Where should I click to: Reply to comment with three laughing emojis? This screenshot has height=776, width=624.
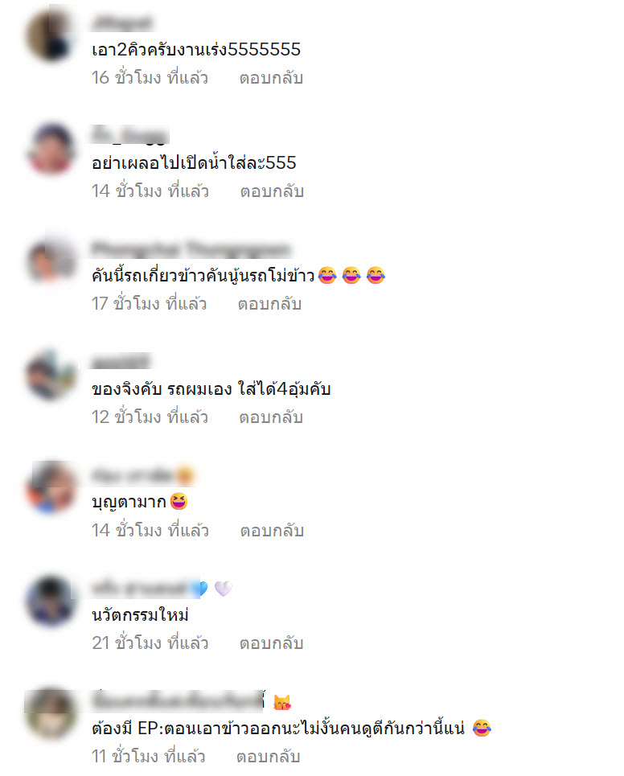[269, 304]
